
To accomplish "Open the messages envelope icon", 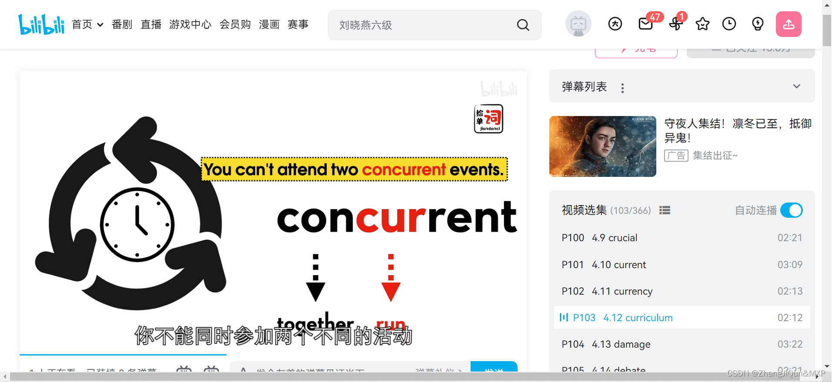I will pos(645,24).
